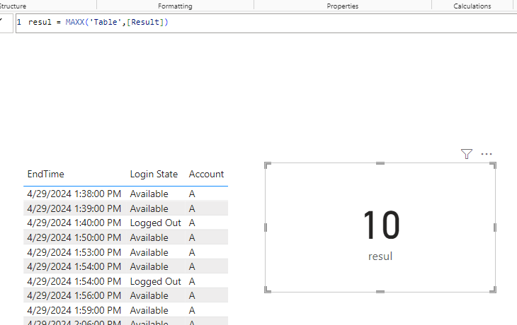Click Account A in 1:59:00 PM row

click(x=192, y=310)
